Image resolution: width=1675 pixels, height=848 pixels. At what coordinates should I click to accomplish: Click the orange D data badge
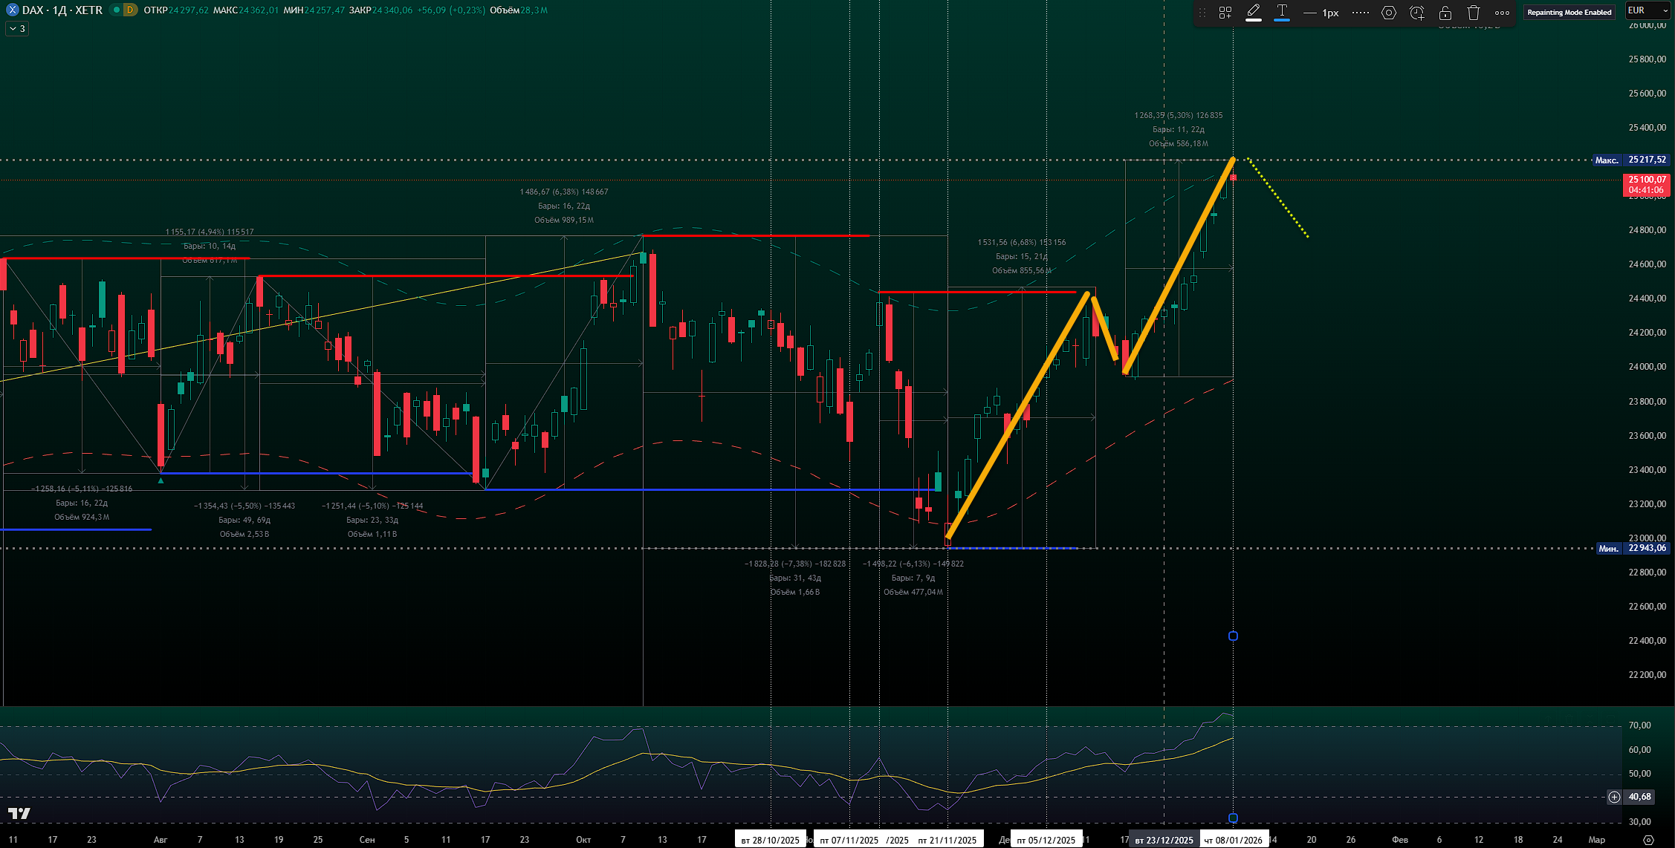point(130,10)
